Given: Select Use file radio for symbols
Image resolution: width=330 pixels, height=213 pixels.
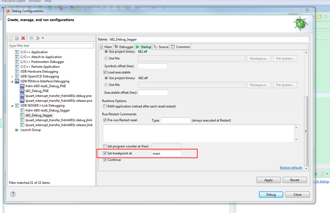Looking at the screenshot, I should [106, 58].
